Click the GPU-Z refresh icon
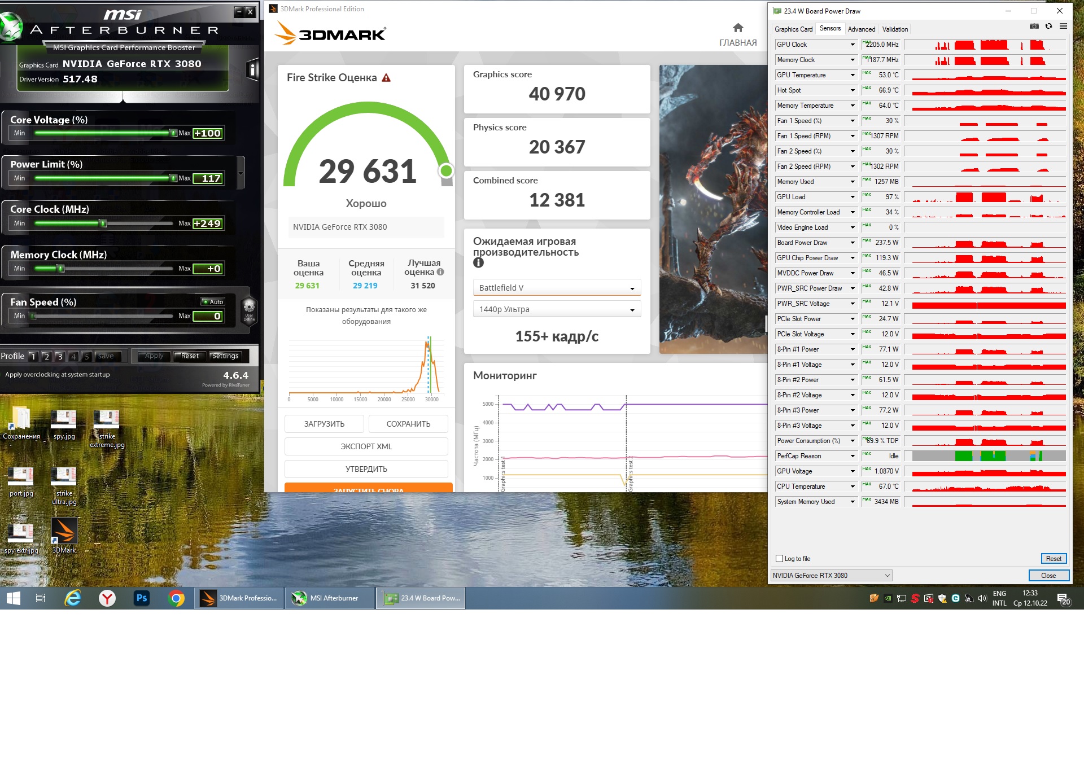This screenshot has height=767, width=1084. (x=1048, y=26)
